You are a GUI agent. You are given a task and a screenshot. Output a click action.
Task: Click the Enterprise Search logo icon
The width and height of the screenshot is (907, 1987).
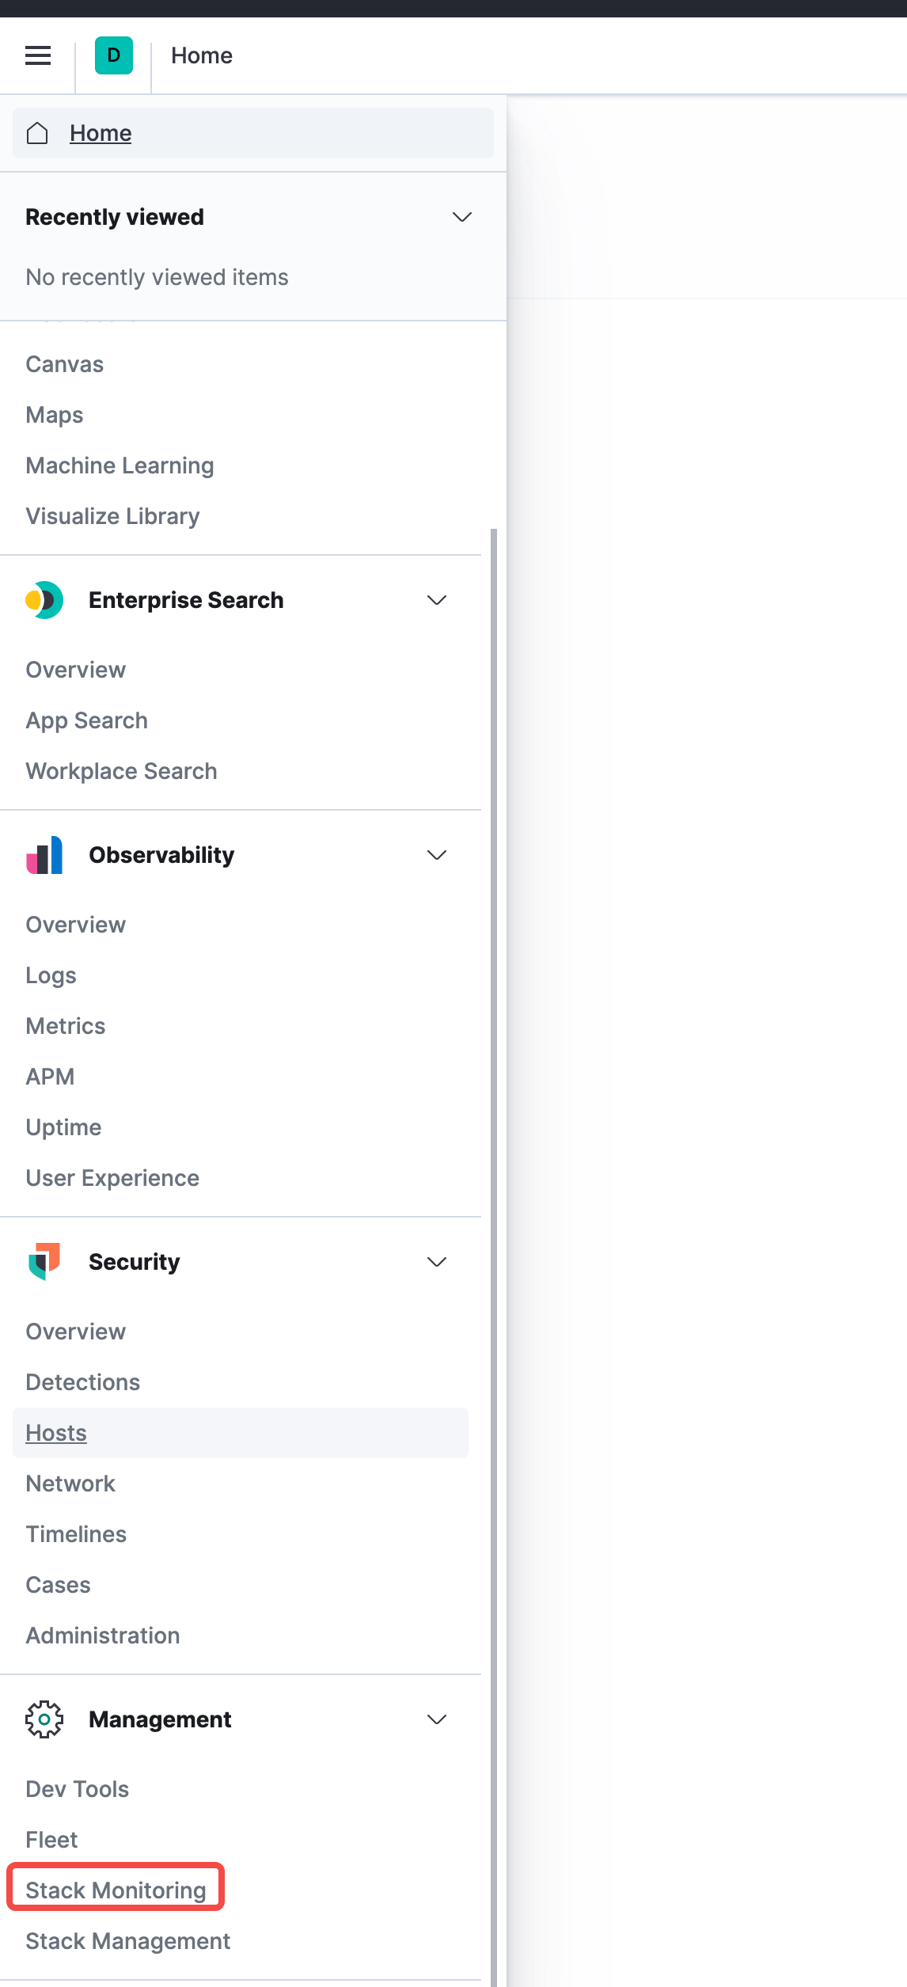tap(44, 600)
